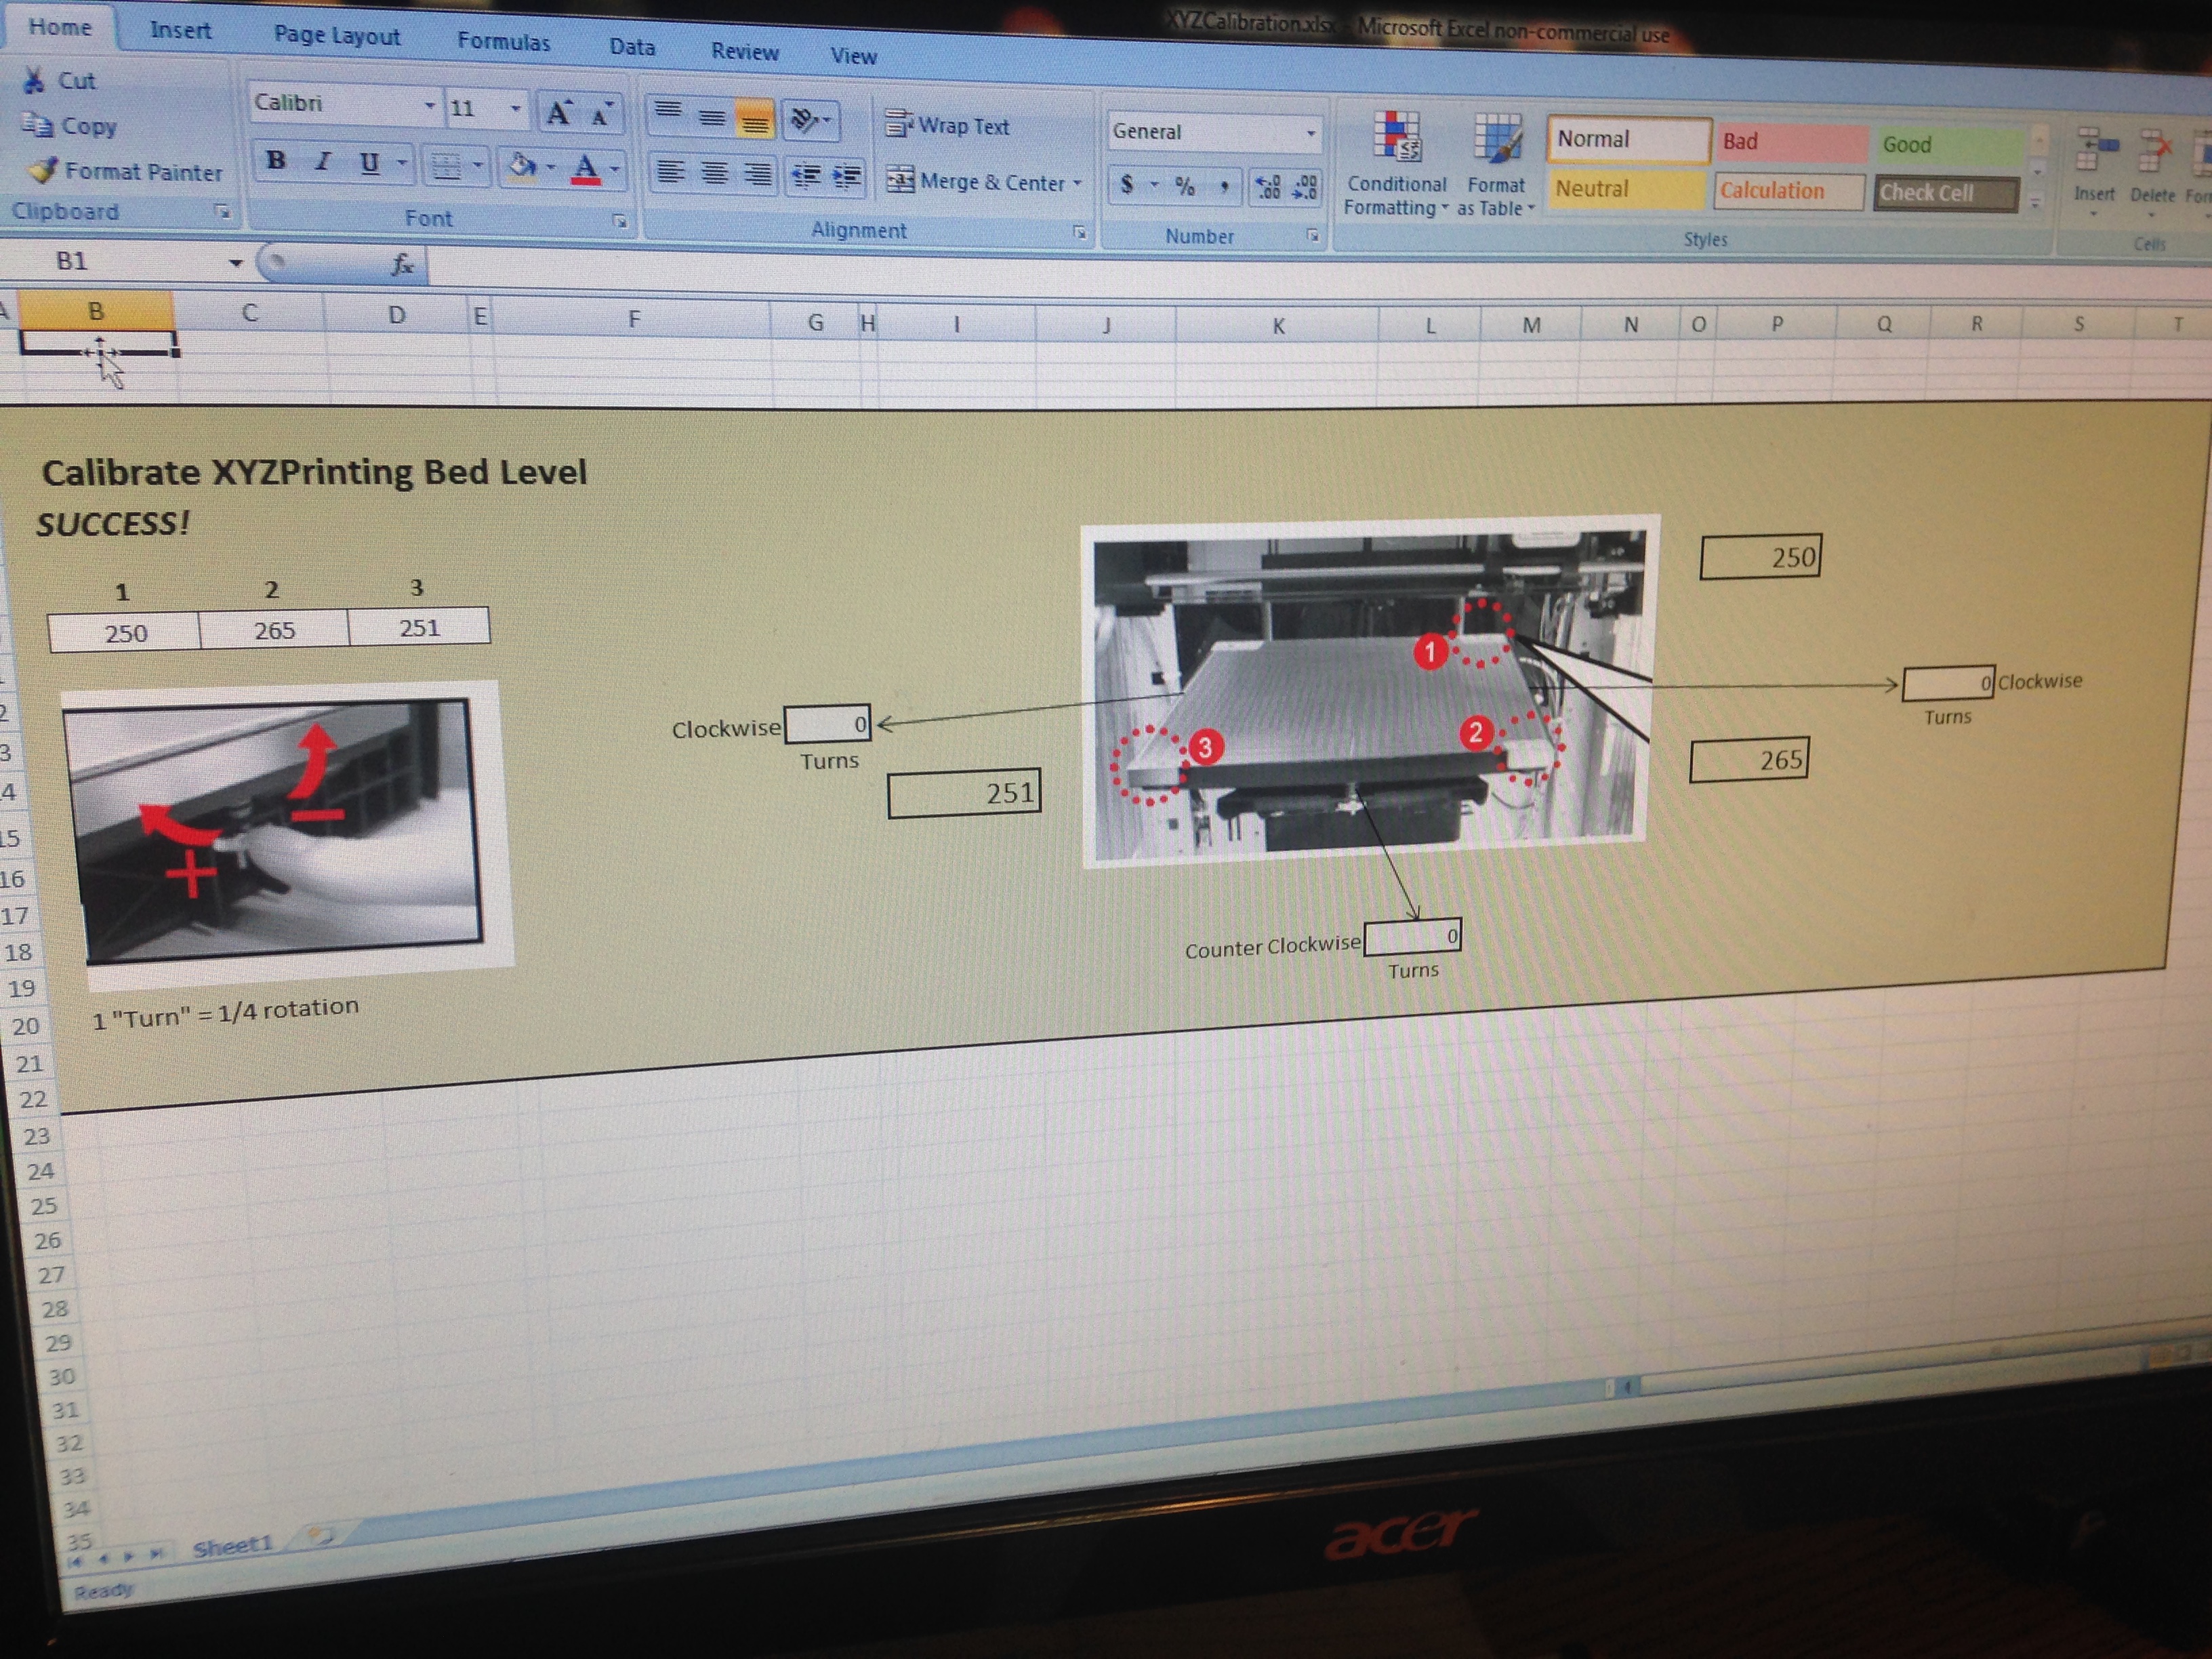This screenshot has height=1659, width=2212.
Task: Open the Calibri font name dropdown
Action: (x=429, y=105)
